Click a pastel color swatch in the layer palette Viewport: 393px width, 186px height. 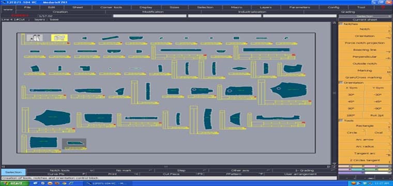365,166
